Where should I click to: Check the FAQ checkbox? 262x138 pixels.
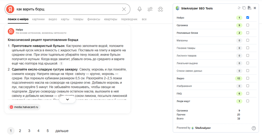click(248, 93)
